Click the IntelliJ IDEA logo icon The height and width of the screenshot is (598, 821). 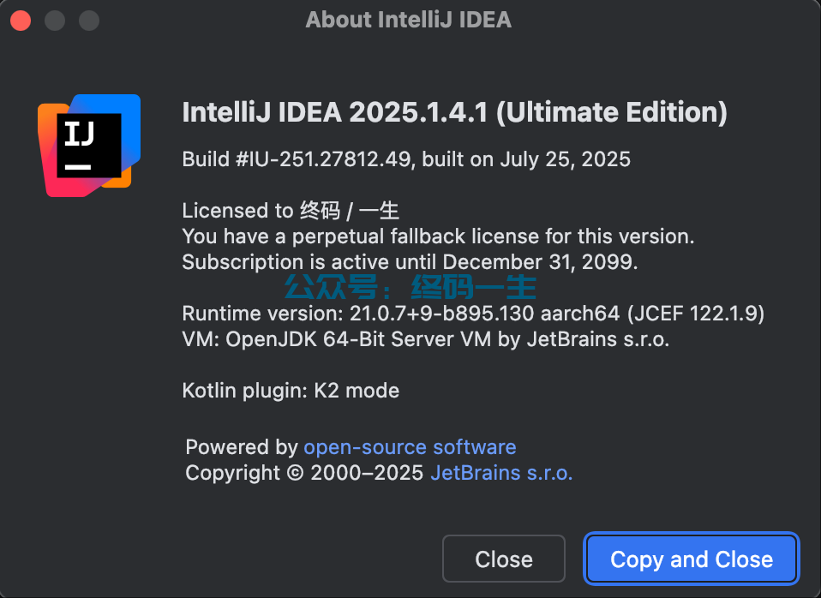[x=89, y=146]
